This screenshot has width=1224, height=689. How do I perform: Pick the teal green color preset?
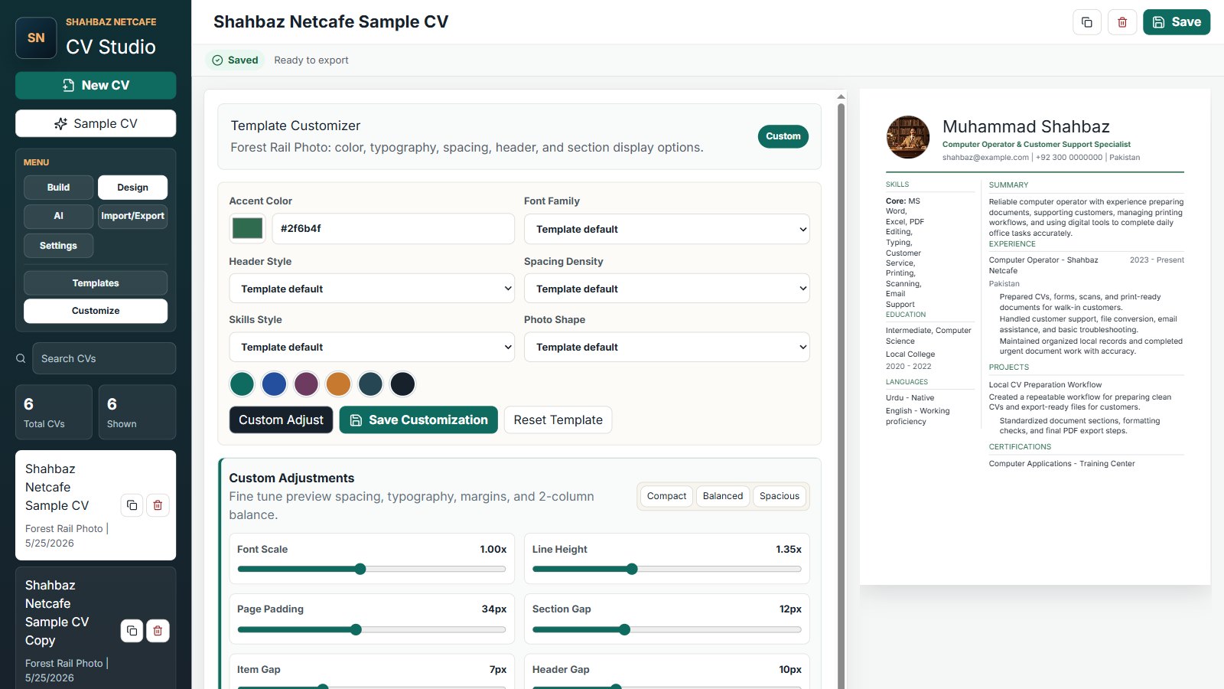[243, 384]
